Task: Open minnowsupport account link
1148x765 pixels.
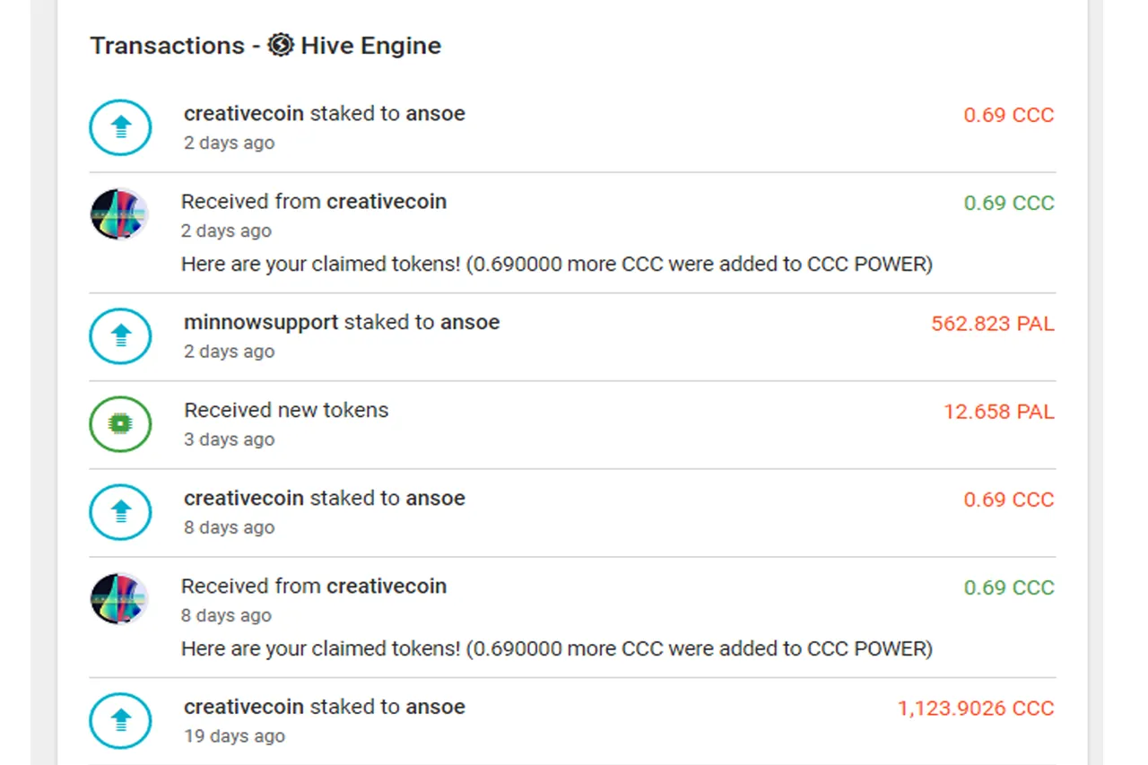Action: pyautogui.click(x=261, y=322)
